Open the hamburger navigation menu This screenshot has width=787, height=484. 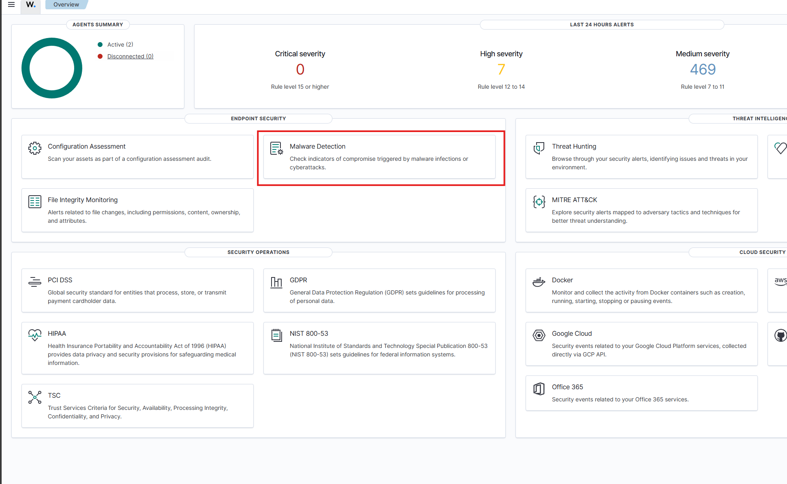click(x=11, y=4)
